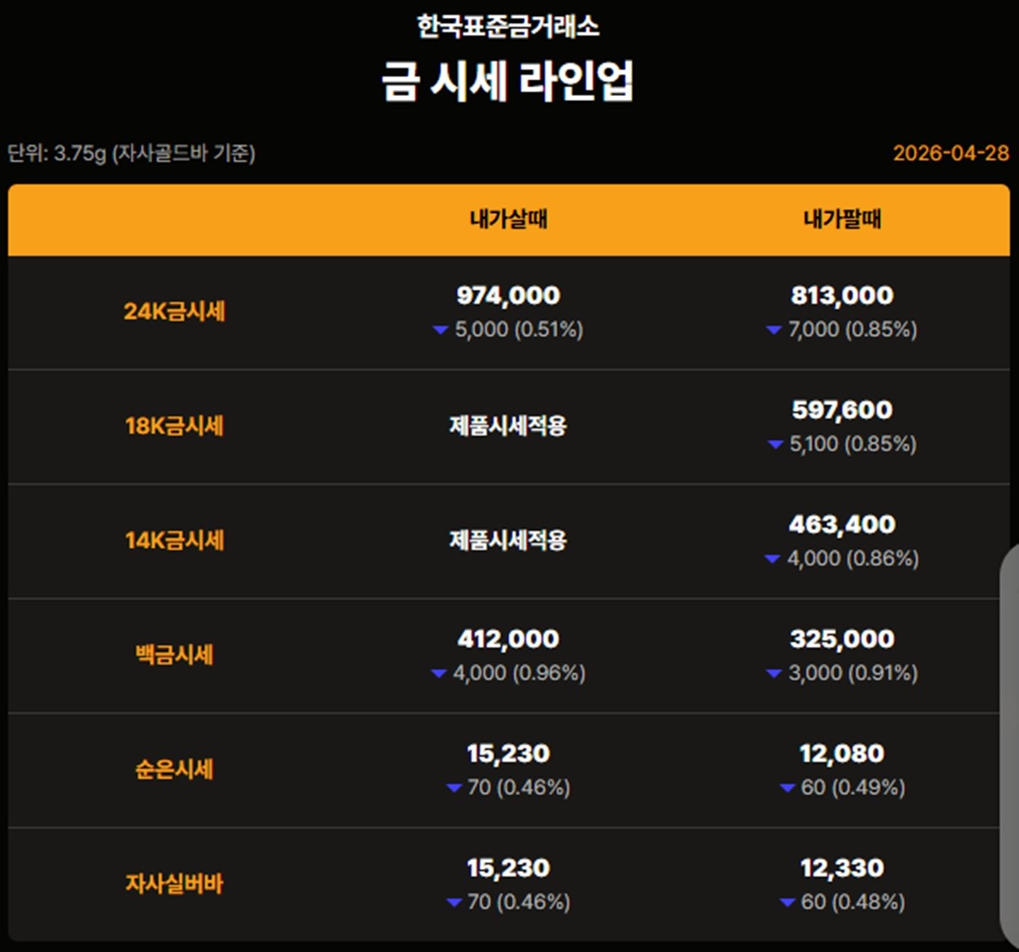
Task: Click 제품시세적용 in the 18K row
Action: pos(508,425)
